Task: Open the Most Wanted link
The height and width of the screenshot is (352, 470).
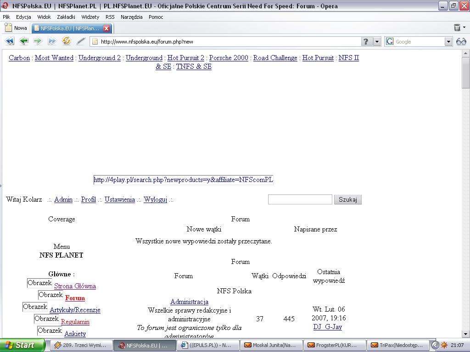Action: pyautogui.click(x=54, y=58)
